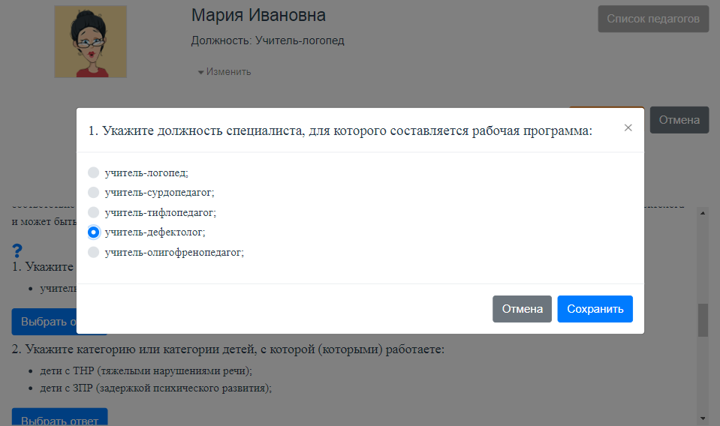Expand the 'Изменить' dropdown under the position
The height and width of the screenshot is (426, 720).
click(224, 72)
